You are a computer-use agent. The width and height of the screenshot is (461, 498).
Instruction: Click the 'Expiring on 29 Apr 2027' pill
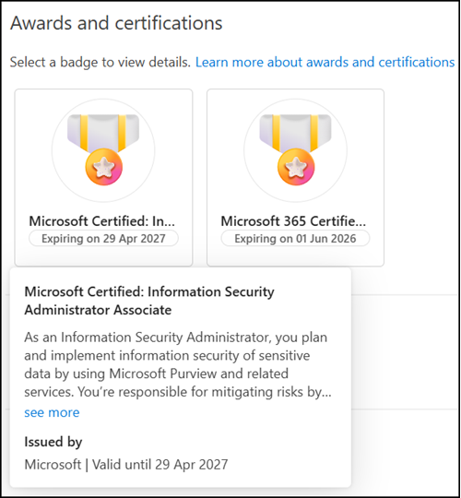(103, 238)
